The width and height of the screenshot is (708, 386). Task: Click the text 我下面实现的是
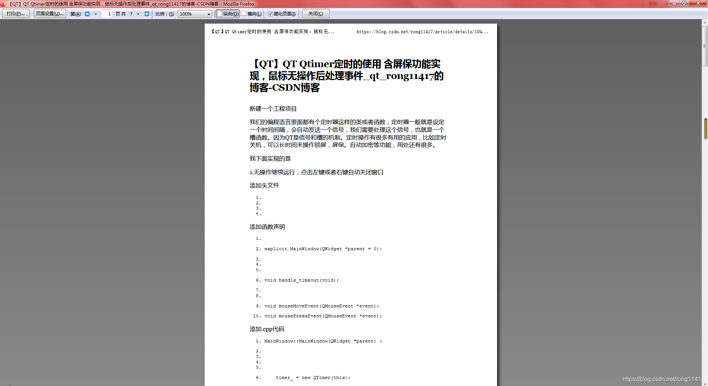tap(270, 159)
